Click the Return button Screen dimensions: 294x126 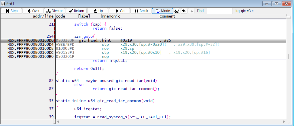(76, 11)
